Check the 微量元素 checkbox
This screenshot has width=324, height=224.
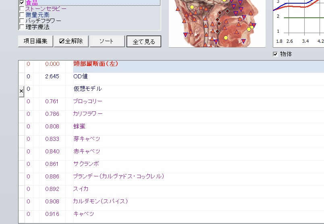pyautogui.click(x=22, y=15)
